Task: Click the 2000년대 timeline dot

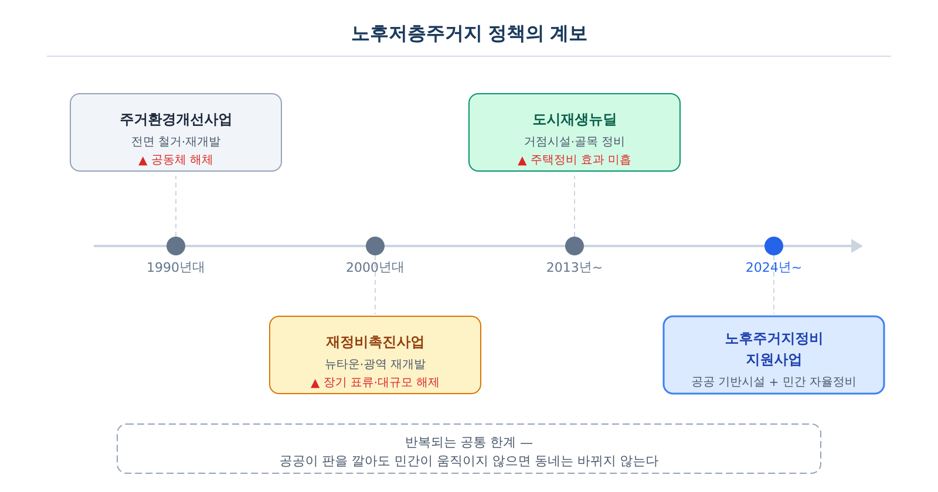Action: 375,246
